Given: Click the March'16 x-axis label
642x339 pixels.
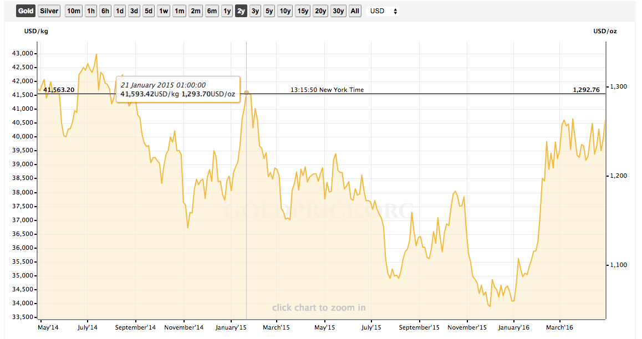Looking at the screenshot, I should [x=560, y=327].
